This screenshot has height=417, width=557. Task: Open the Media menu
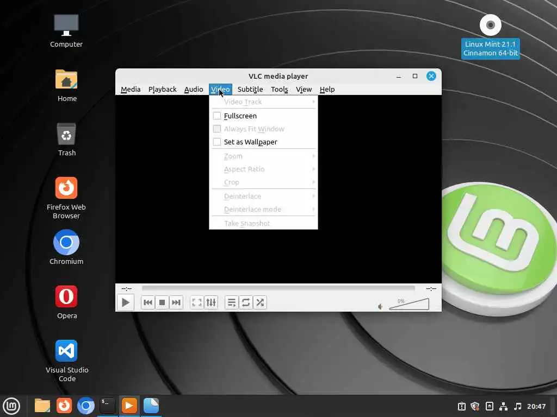131,90
